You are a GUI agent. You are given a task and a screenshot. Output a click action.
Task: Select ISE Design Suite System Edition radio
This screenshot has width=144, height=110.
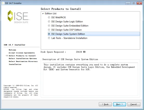click(49, 34)
